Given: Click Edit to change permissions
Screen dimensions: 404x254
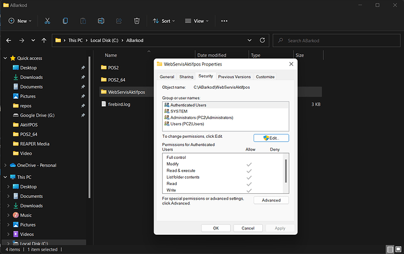Looking at the screenshot, I should pyautogui.click(x=271, y=138).
